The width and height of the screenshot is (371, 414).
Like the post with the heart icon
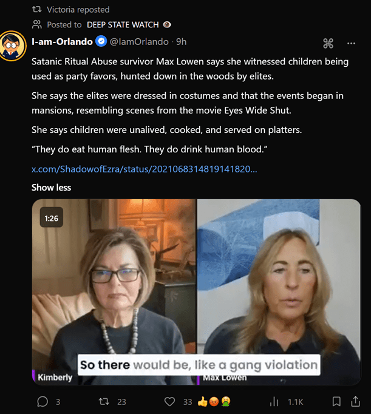[x=170, y=401]
